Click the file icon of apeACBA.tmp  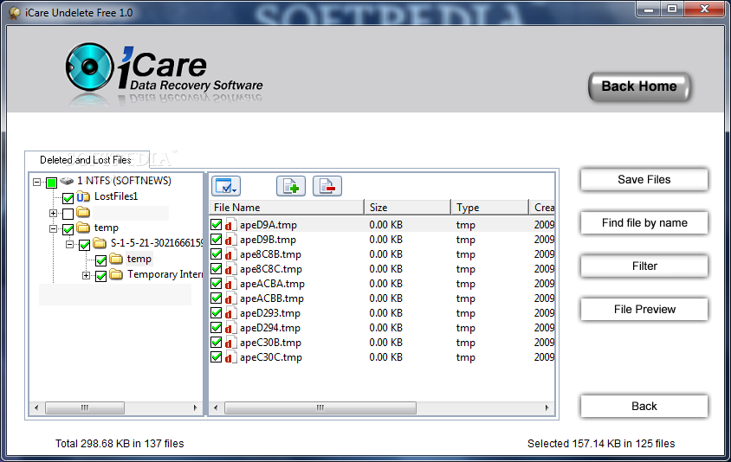[230, 284]
